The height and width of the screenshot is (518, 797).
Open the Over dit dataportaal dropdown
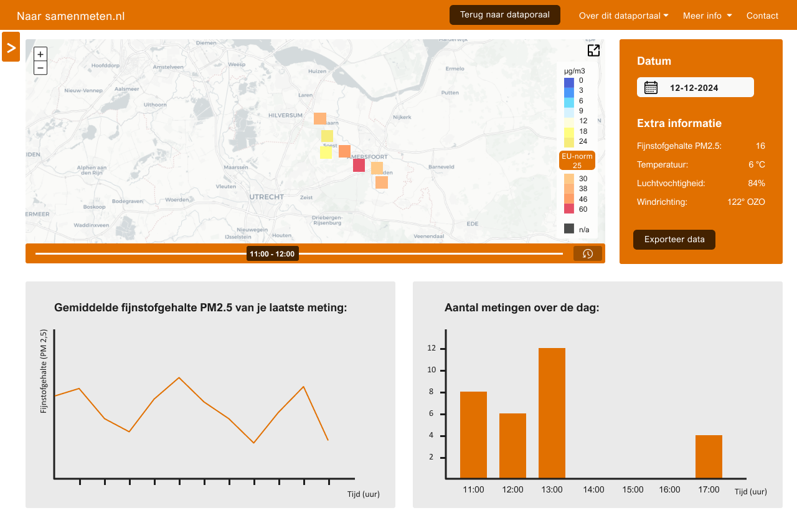coord(623,16)
